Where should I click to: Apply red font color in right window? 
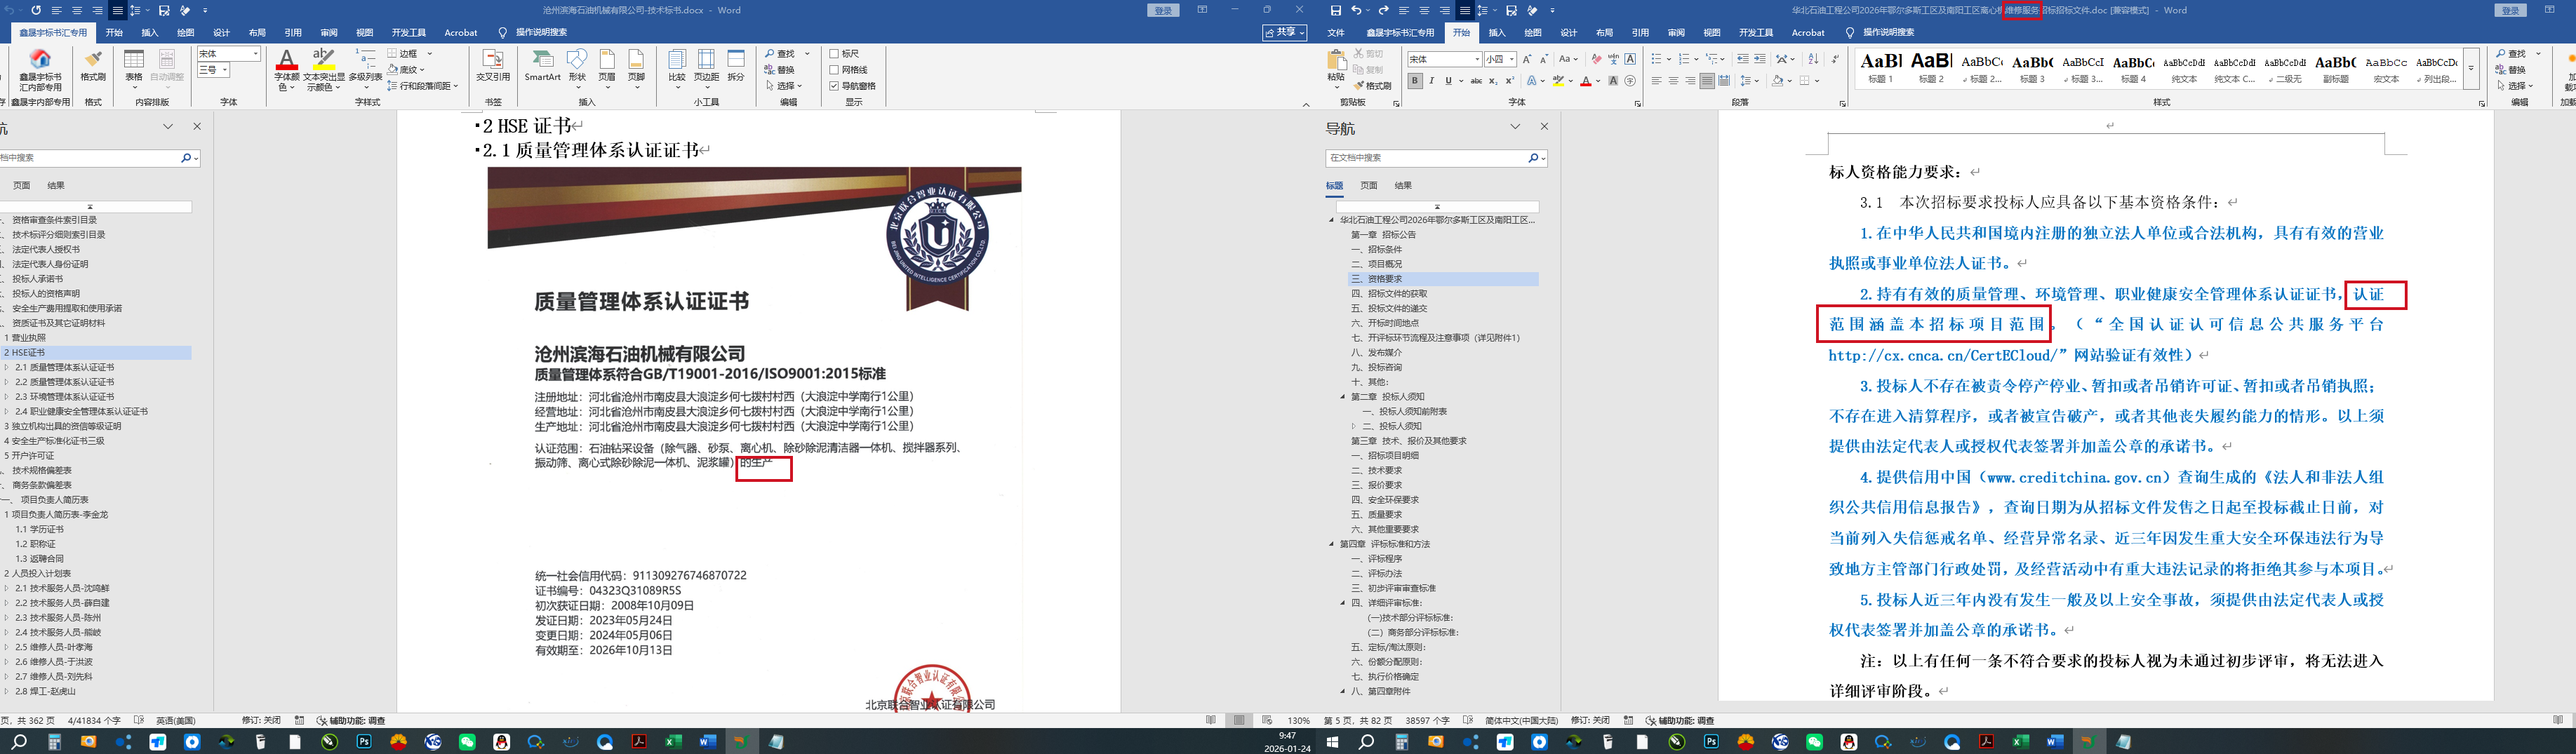click(x=1585, y=81)
